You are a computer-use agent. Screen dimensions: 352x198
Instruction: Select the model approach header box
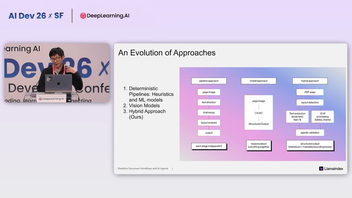tap(258, 81)
